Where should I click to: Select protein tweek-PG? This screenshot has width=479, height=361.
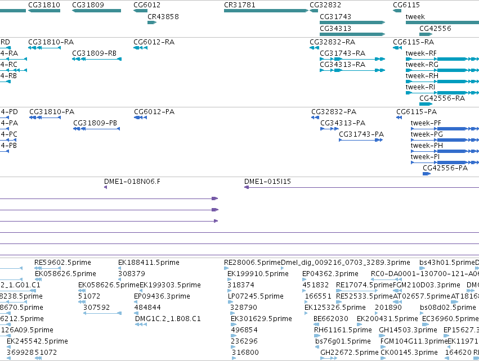pyautogui.click(x=427, y=134)
